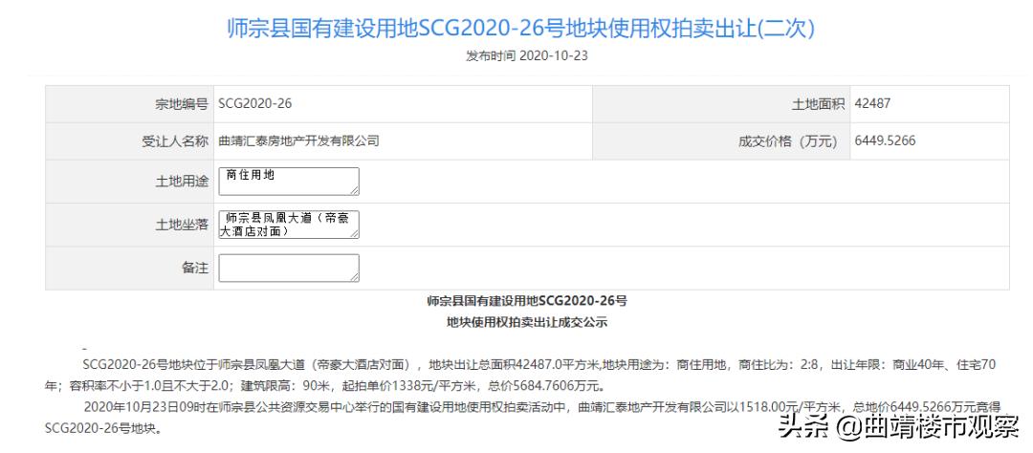Select the publish date 2020-10-23 text
1033x453 pixels.
[554, 56]
